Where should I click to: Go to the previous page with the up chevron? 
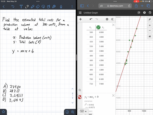point(72,89)
